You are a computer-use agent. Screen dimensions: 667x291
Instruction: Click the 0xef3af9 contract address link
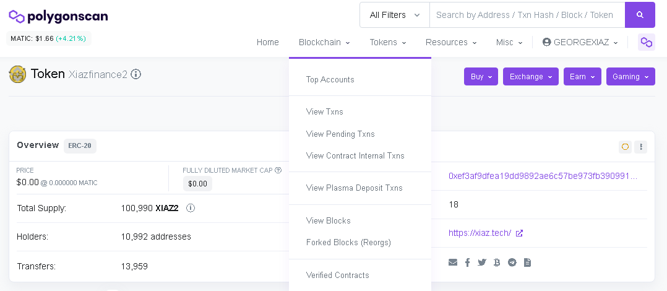[x=543, y=176]
